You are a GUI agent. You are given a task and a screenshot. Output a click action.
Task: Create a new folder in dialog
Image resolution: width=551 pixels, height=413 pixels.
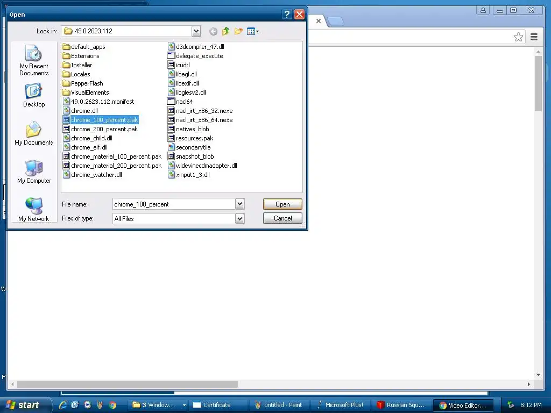238,31
